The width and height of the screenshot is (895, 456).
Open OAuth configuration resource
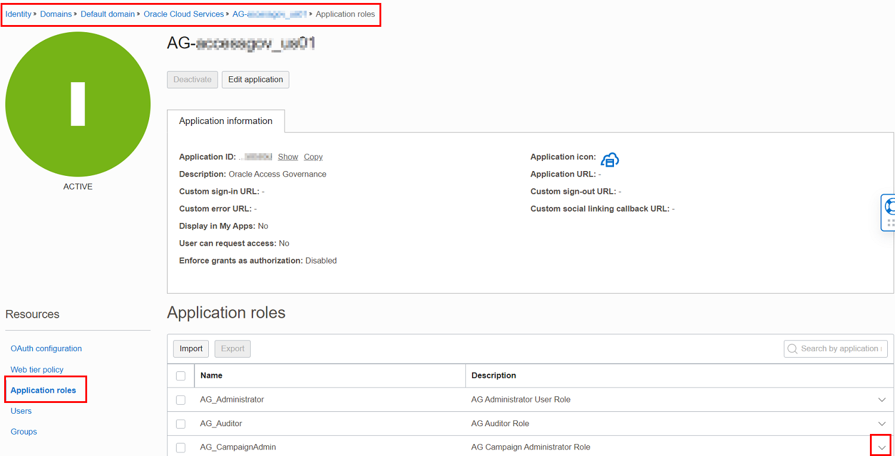(x=47, y=349)
